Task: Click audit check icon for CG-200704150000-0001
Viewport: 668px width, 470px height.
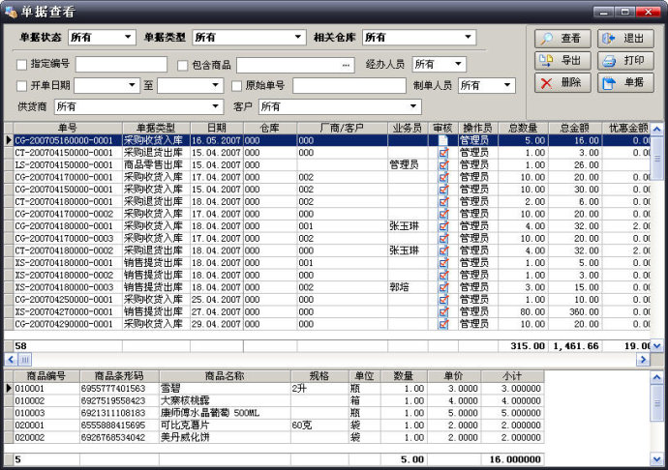Action: 443,189
